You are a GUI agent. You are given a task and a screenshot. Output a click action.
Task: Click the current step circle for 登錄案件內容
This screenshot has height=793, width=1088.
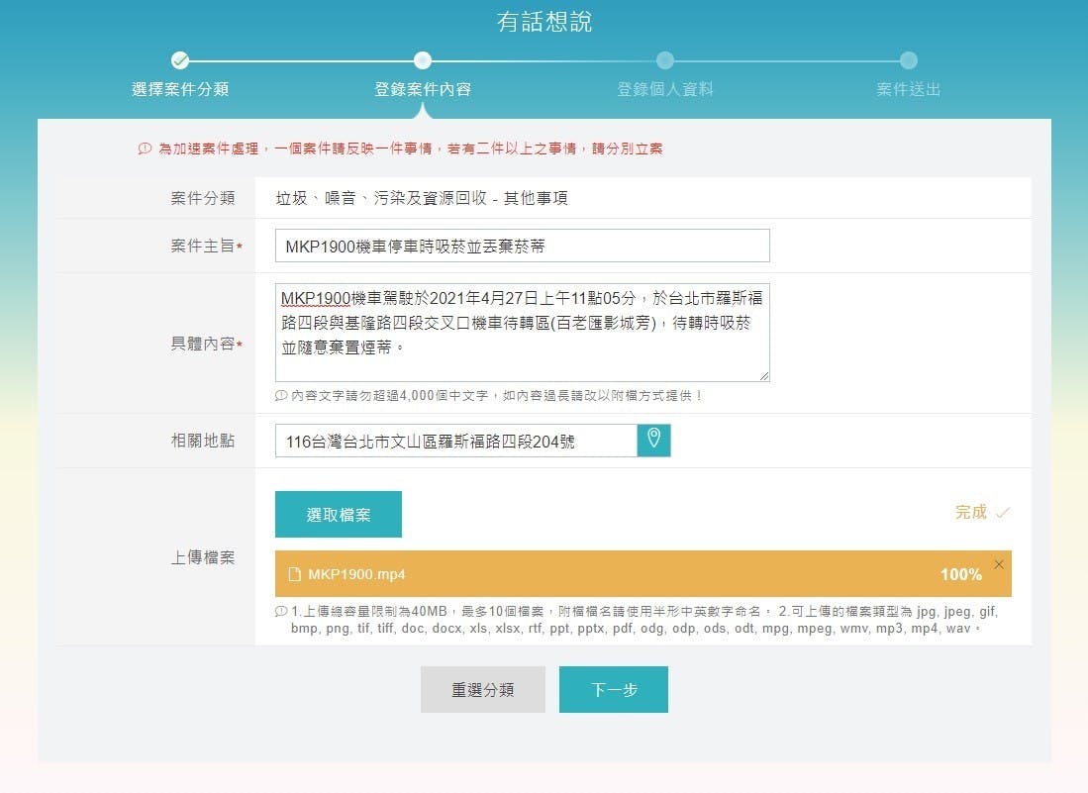click(x=423, y=60)
